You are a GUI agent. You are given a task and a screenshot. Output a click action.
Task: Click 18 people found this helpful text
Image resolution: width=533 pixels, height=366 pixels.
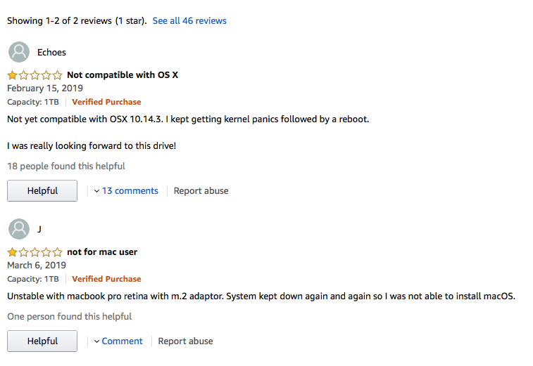click(x=66, y=166)
